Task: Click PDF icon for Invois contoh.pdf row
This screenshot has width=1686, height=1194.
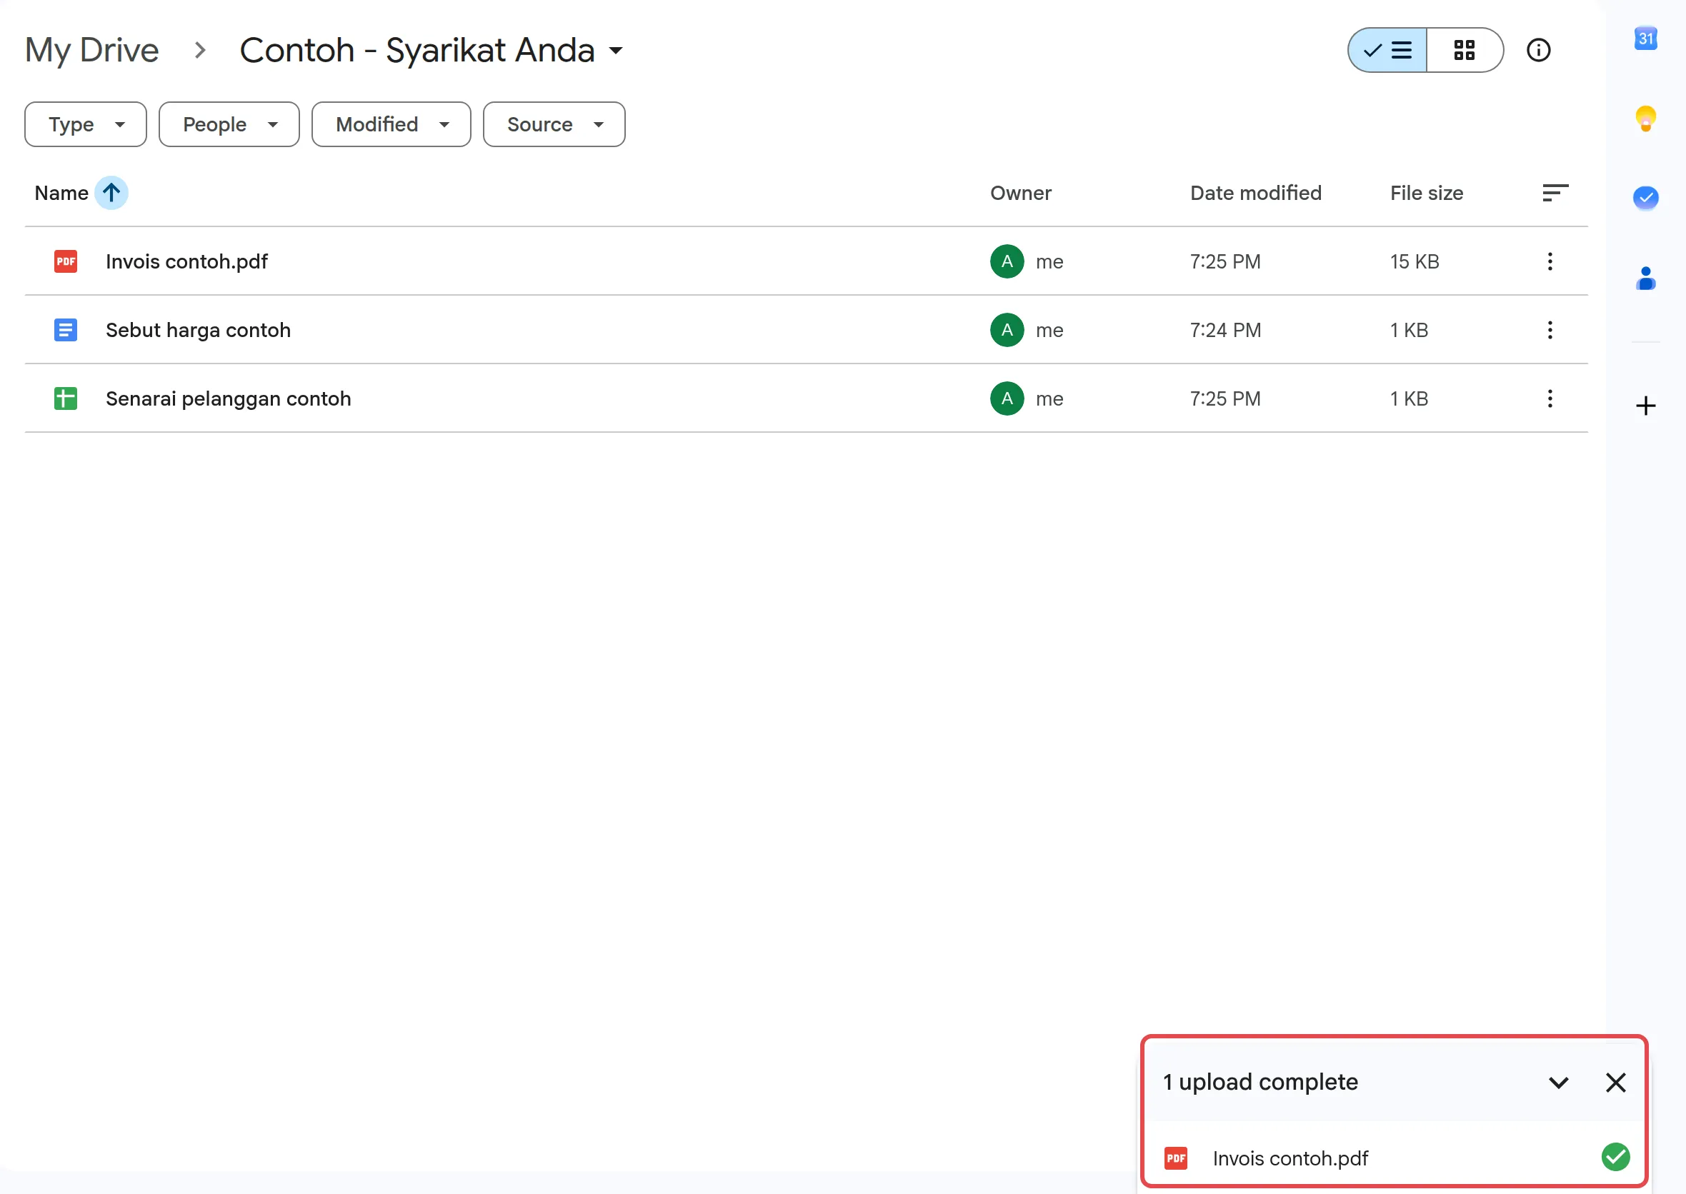Action: (66, 261)
